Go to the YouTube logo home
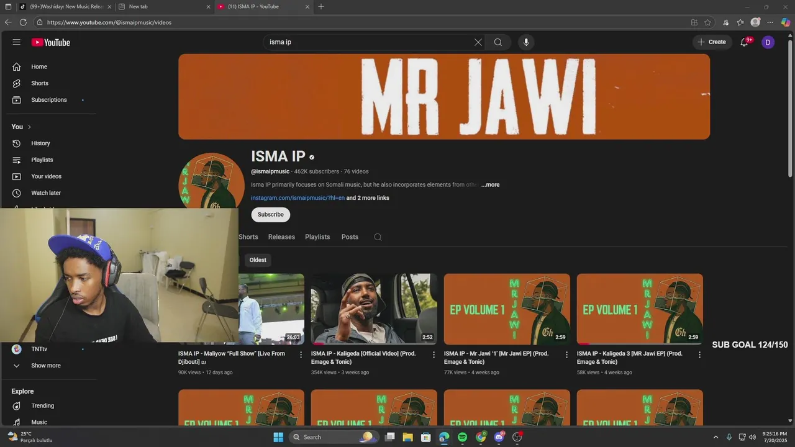The width and height of the screenshot is (795, 447). click(x=51, y=42)
